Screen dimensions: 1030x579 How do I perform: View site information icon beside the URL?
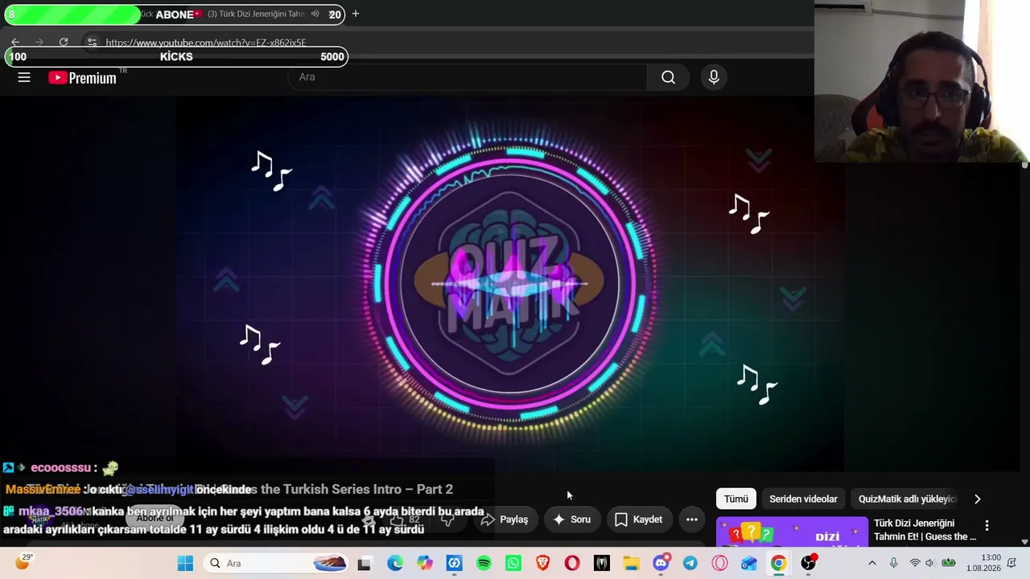click(92, 42)
